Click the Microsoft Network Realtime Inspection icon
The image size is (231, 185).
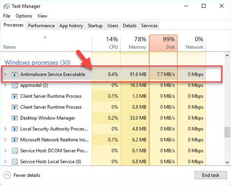[15, 140]
